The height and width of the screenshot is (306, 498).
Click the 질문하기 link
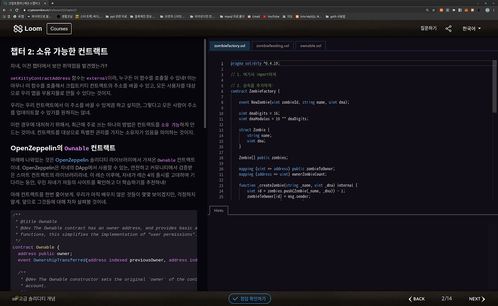pyautogui.click(x=428, y=28)
